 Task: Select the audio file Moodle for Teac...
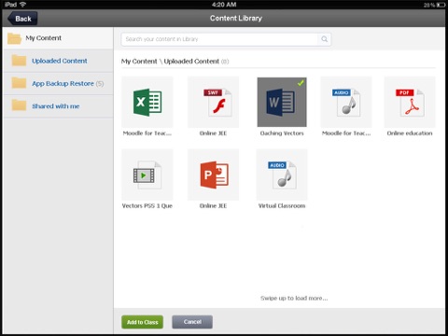coord(346,102)
